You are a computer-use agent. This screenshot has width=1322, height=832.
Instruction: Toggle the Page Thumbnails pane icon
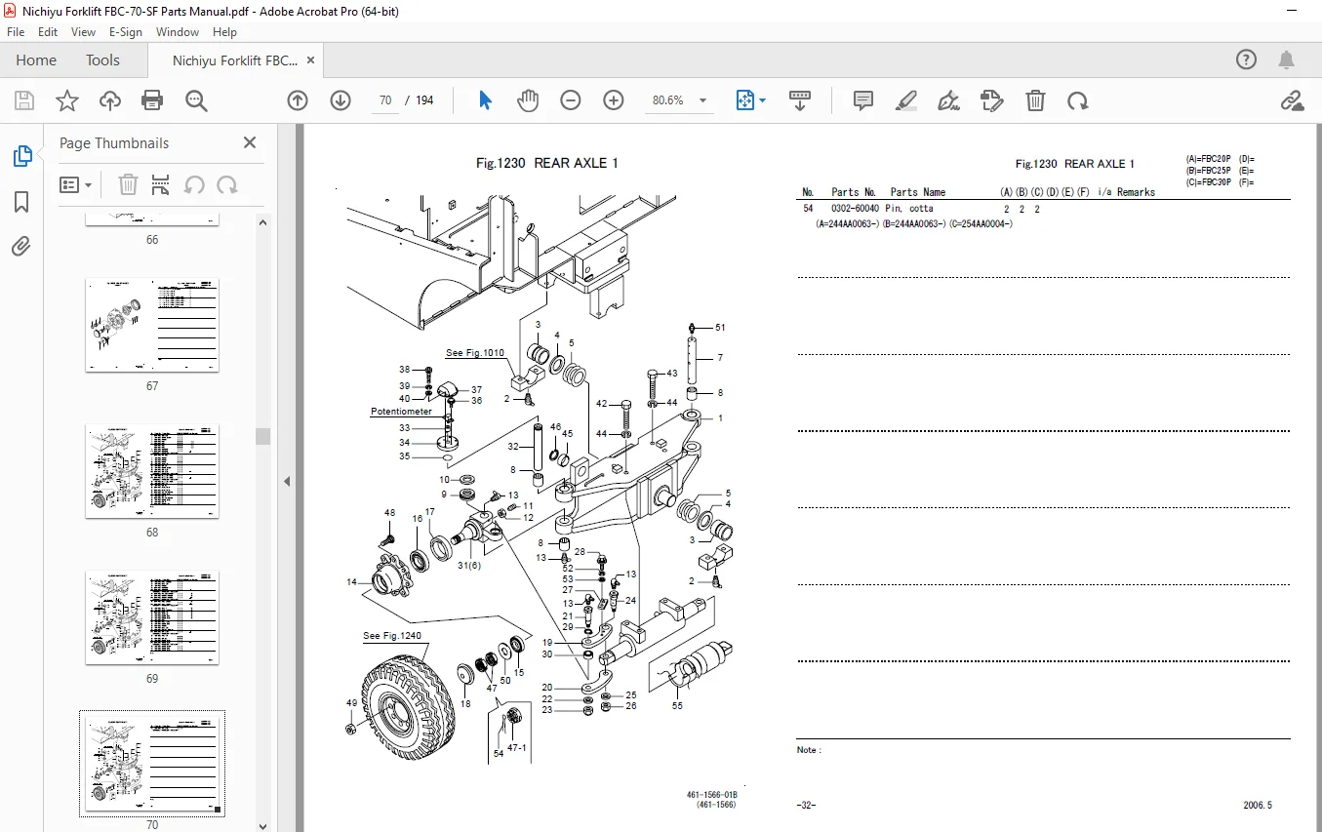(21, 156)
